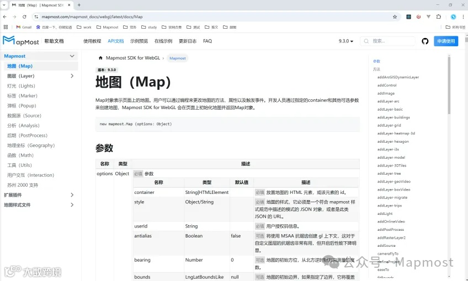The height and width of the screenshot is (281, 468).
Task: Open the profile avatar icon
Action: 454,17
